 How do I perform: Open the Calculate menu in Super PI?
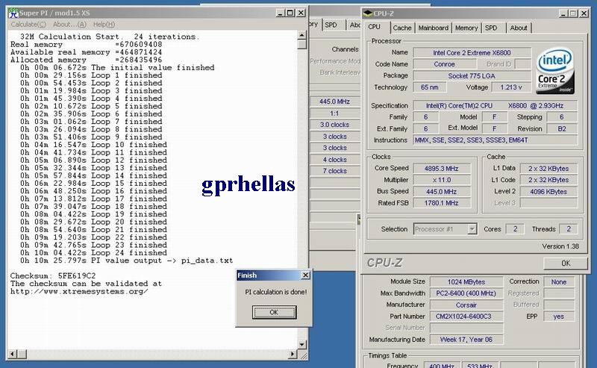[x=28, y=25]
